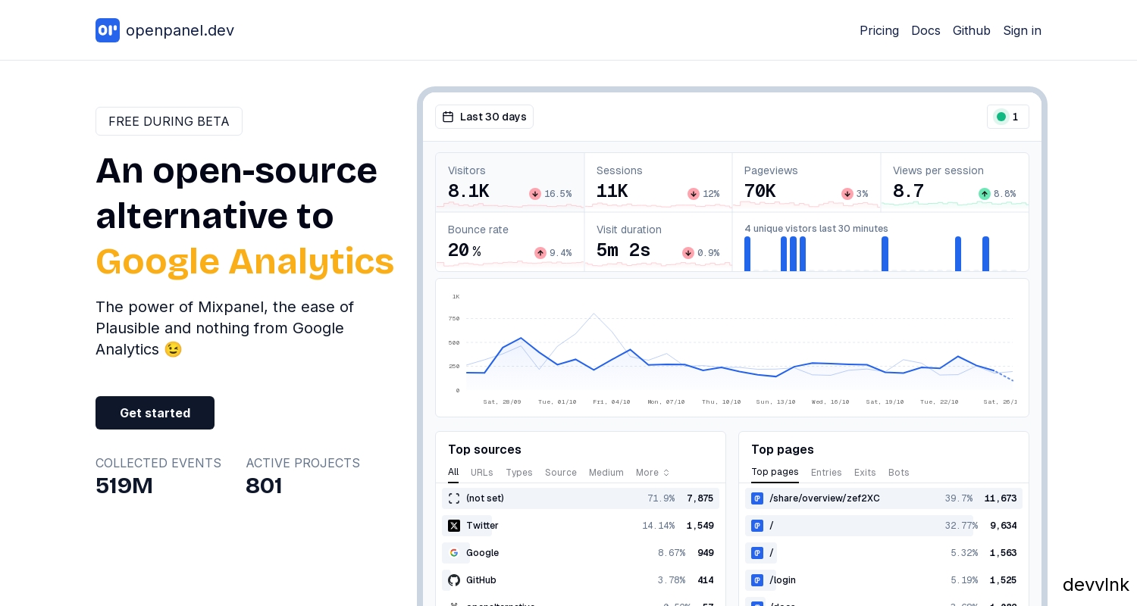Select the Pageviews metric card

click(807, 183)
